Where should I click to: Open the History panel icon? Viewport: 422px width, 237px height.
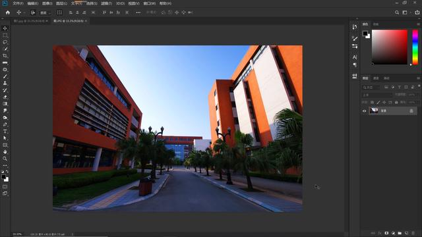click(355, 27)
